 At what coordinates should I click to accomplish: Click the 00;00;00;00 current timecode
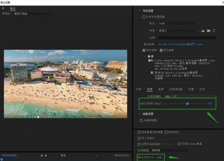(x=9, y=155)
